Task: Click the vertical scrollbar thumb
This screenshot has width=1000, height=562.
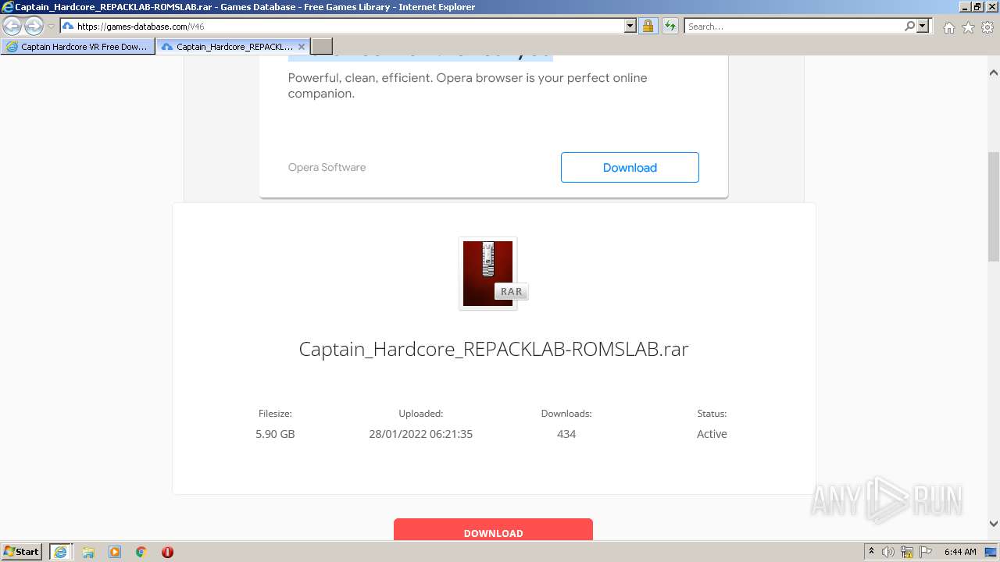Action: tap(994, 207)
